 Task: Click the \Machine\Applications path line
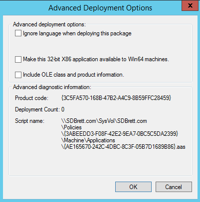(x=88, y=140)
